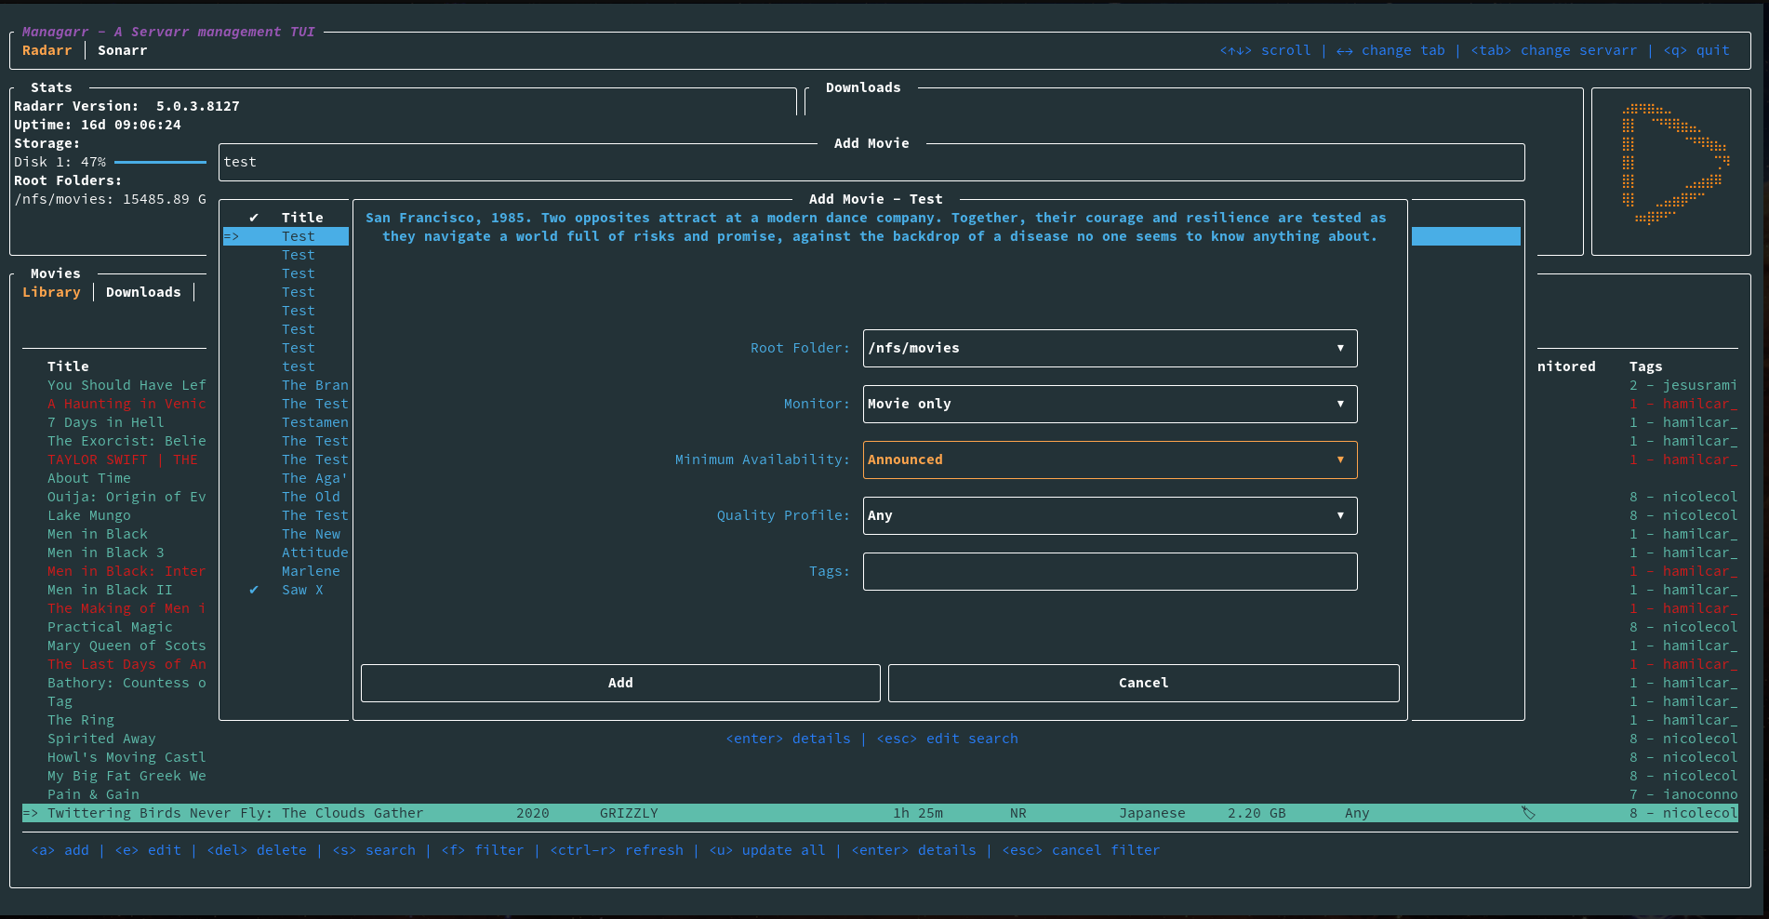Viewport: 1769px width, 919px height.
Task: Click the => arrow beside the first Test result
Action: click(x=232, y=236)
